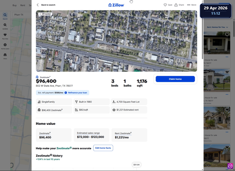
Task: Click the Refinance your loan link
Action: [78, 93]
